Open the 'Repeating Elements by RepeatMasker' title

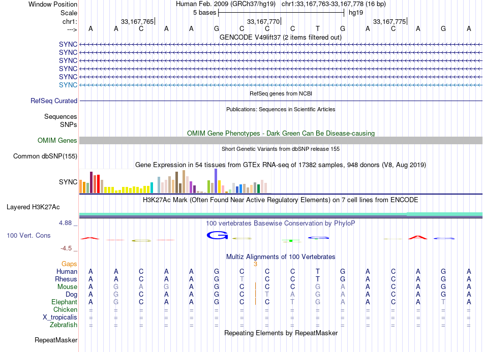(281, 333)
